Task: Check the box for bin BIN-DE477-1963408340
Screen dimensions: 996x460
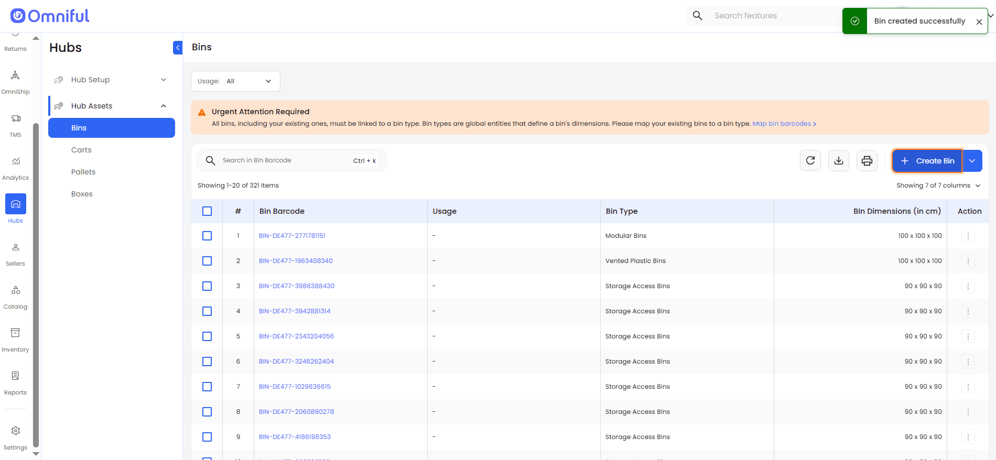Action: [x=207, y=261]
